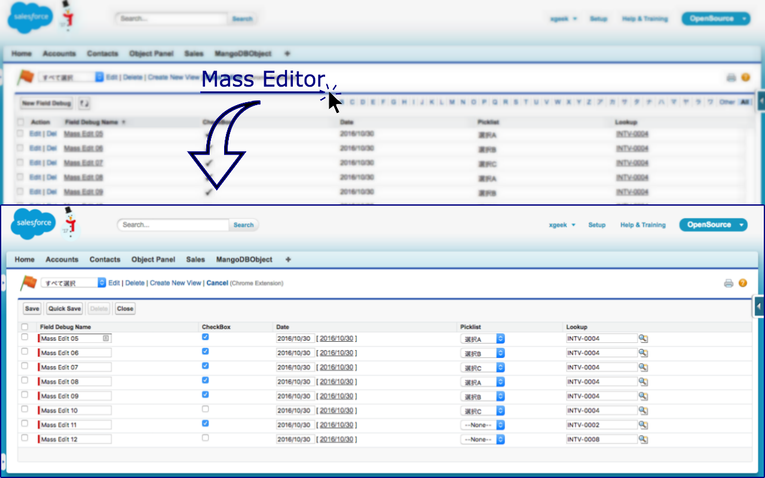
Task: Click the Save button
Action: 32,309
